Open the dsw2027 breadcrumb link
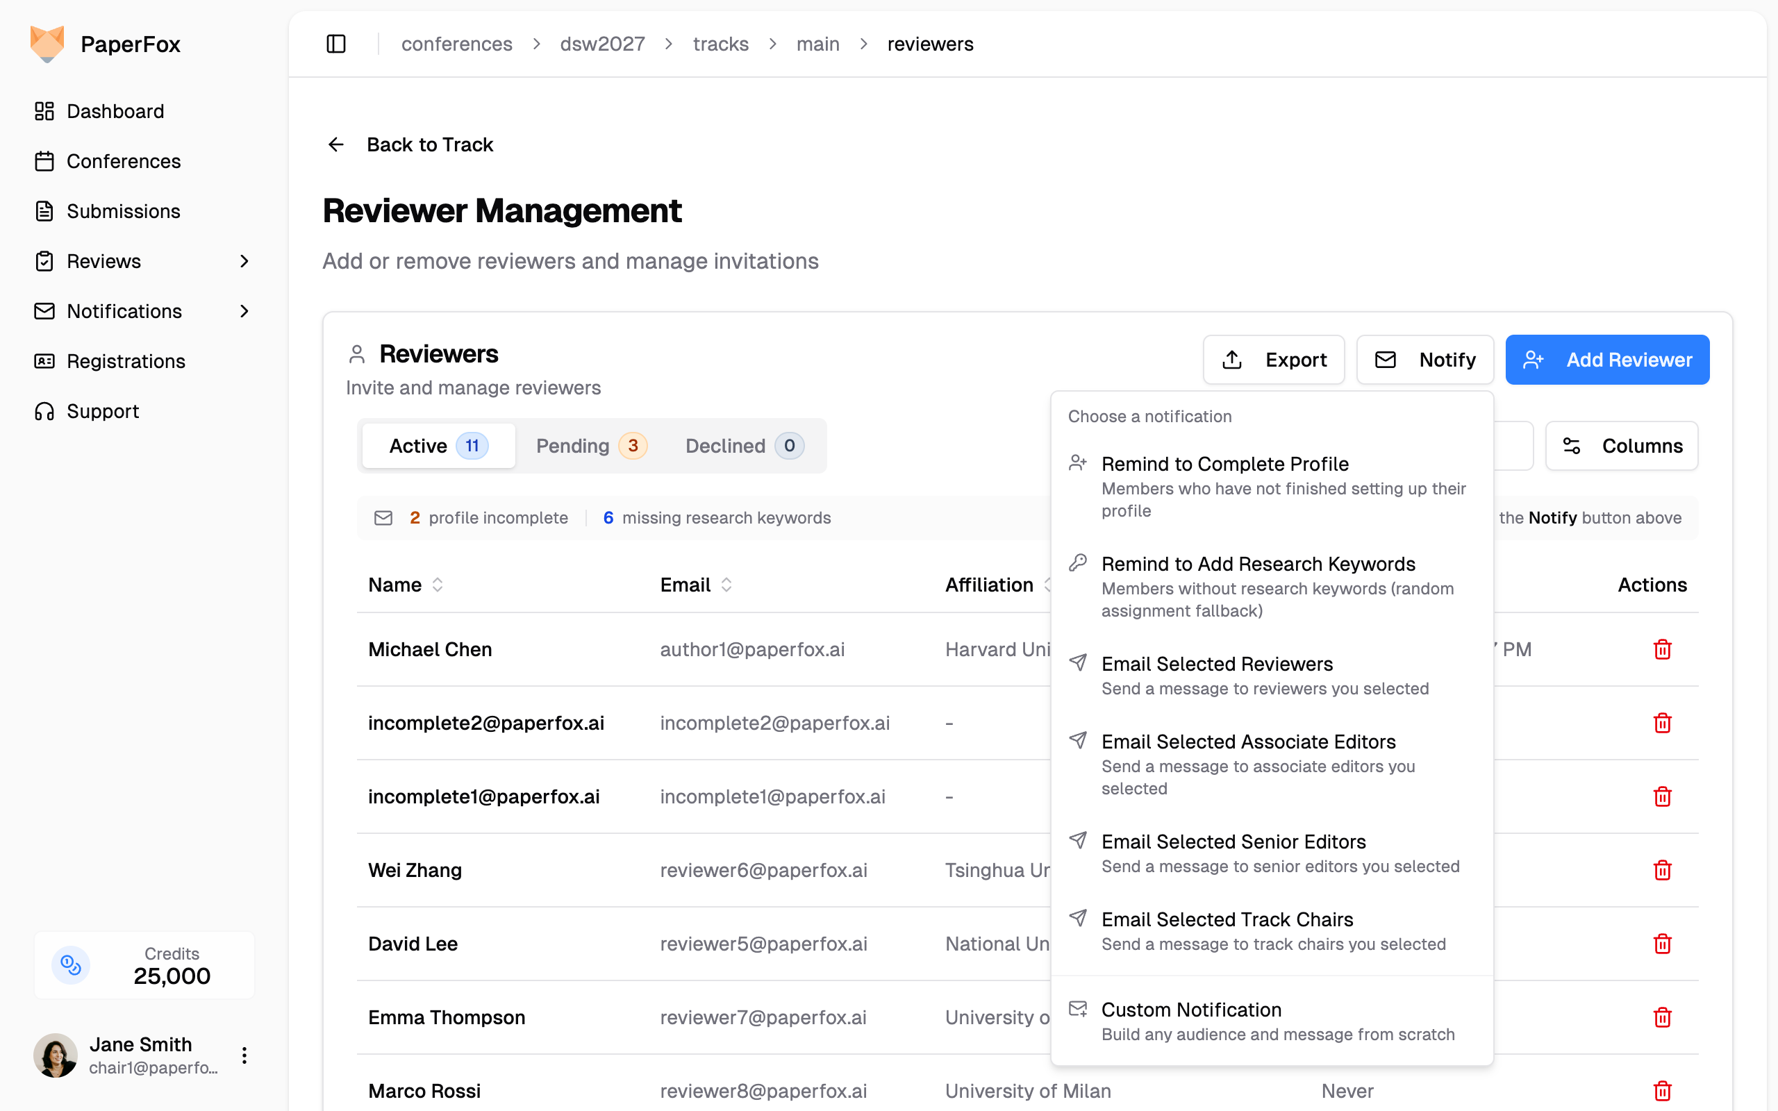The width and height of the screenshot is (1778, 1111). 601,44
